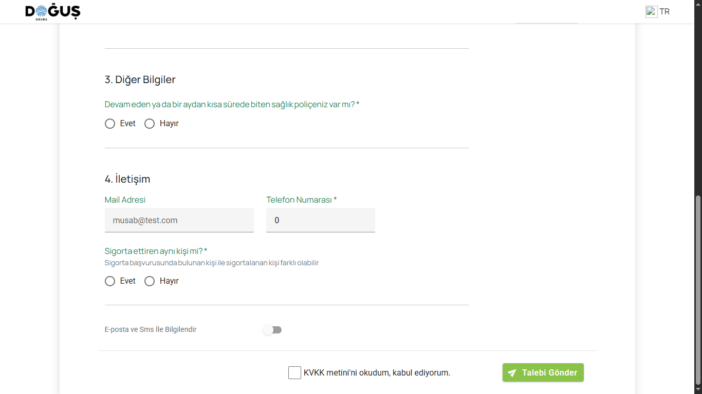Click the vertical page scrollbar
The width and height of the screenshot is (702, 394).
[697, 290]
